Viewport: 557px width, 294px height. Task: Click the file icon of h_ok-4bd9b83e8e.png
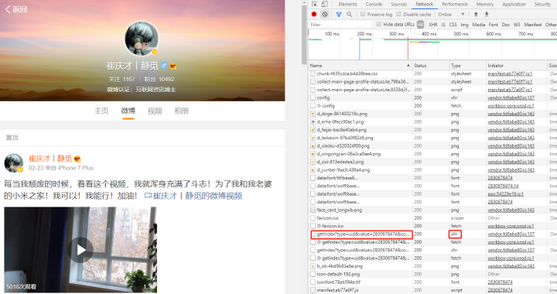(x=313, y=266)
